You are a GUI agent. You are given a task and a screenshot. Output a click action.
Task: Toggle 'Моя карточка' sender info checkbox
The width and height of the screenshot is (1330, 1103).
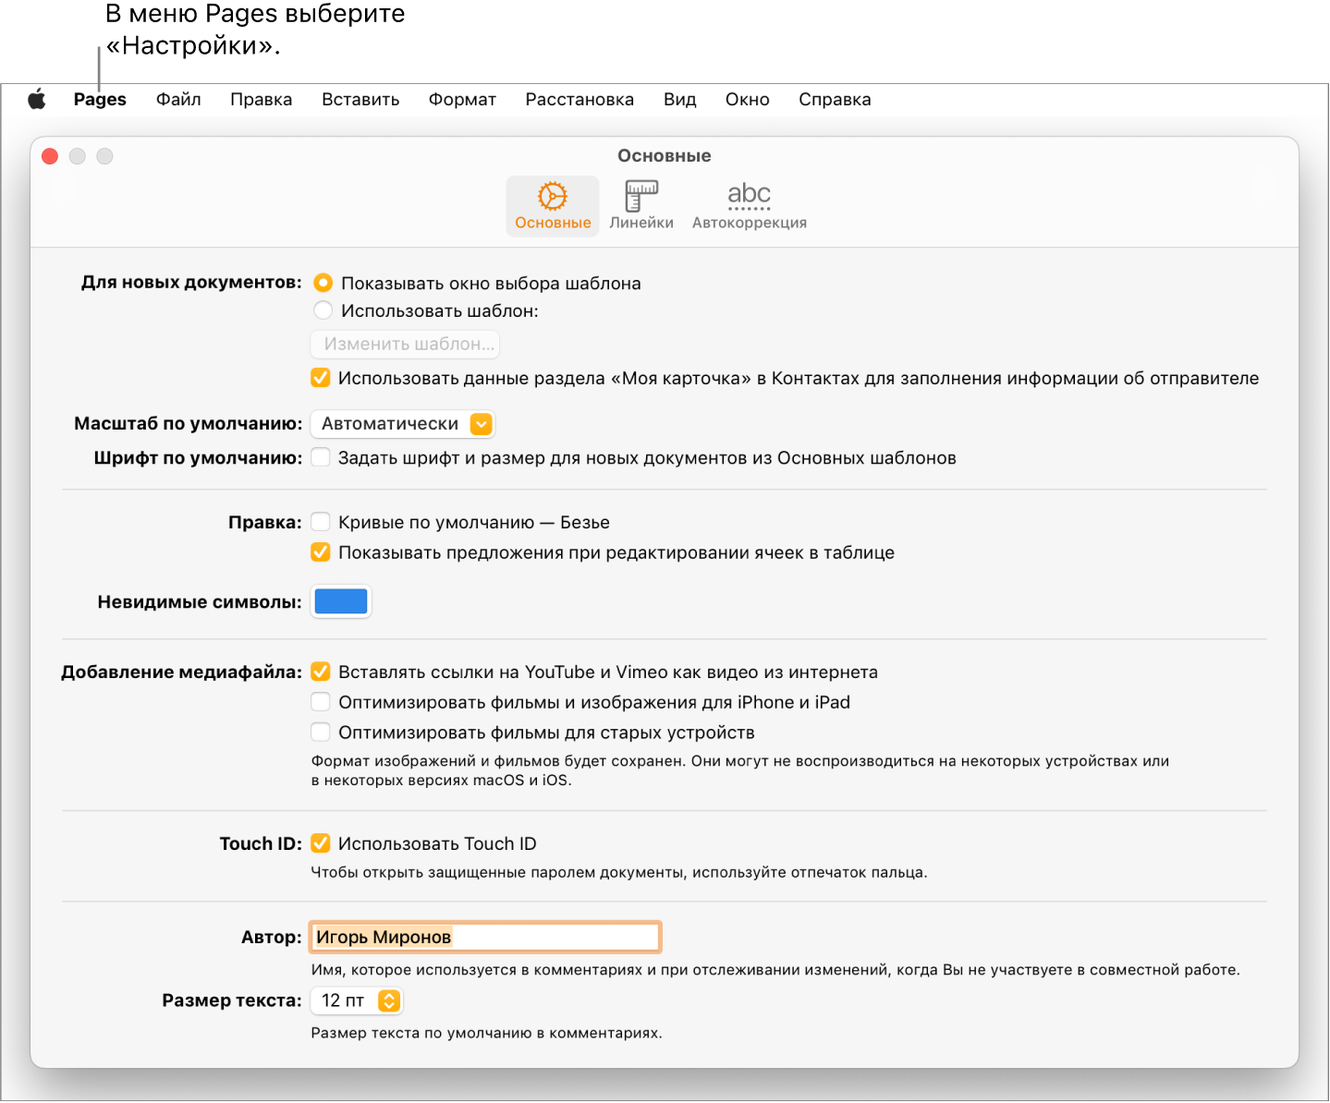coord(321,378)
